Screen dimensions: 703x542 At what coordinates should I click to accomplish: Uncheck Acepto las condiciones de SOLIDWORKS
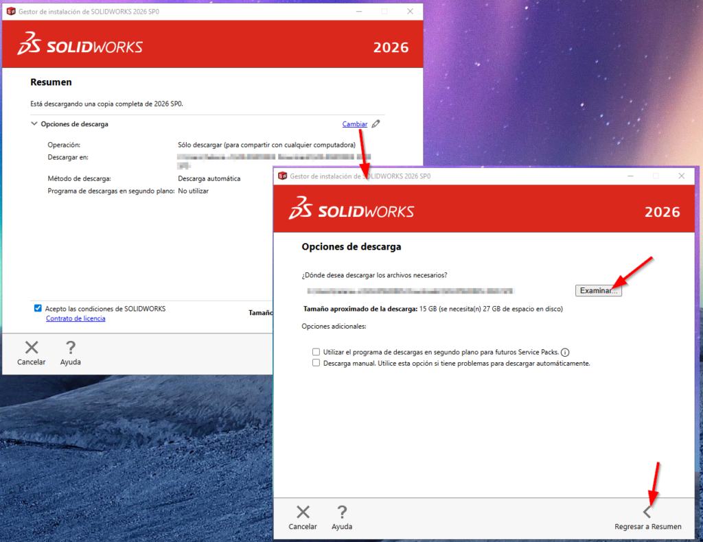36,308
